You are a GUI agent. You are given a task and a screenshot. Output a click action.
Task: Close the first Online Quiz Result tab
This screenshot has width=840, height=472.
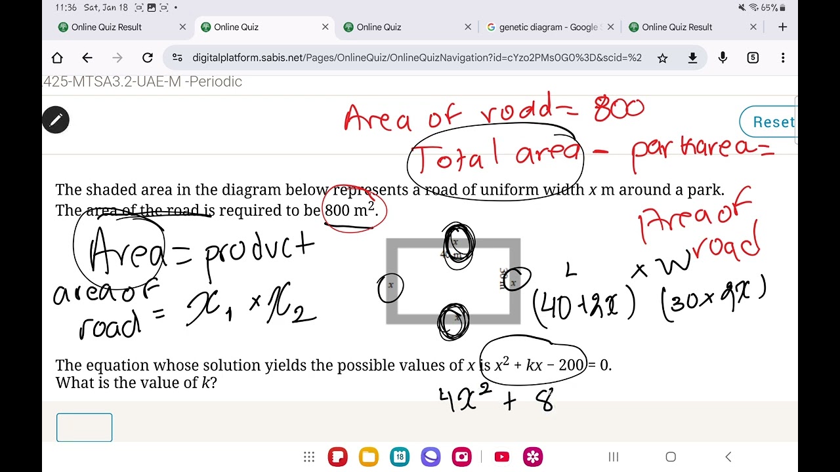point(182,27)
